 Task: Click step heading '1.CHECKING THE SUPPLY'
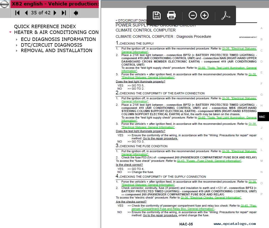coord(135,43)
